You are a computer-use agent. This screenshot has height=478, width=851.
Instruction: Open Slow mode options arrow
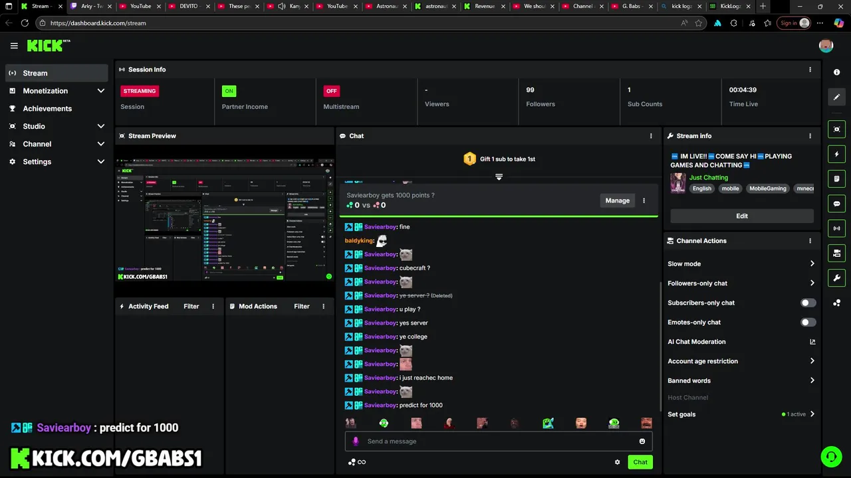tap(812, 264)
